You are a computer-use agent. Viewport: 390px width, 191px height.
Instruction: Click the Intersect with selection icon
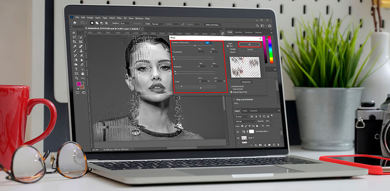106,23
